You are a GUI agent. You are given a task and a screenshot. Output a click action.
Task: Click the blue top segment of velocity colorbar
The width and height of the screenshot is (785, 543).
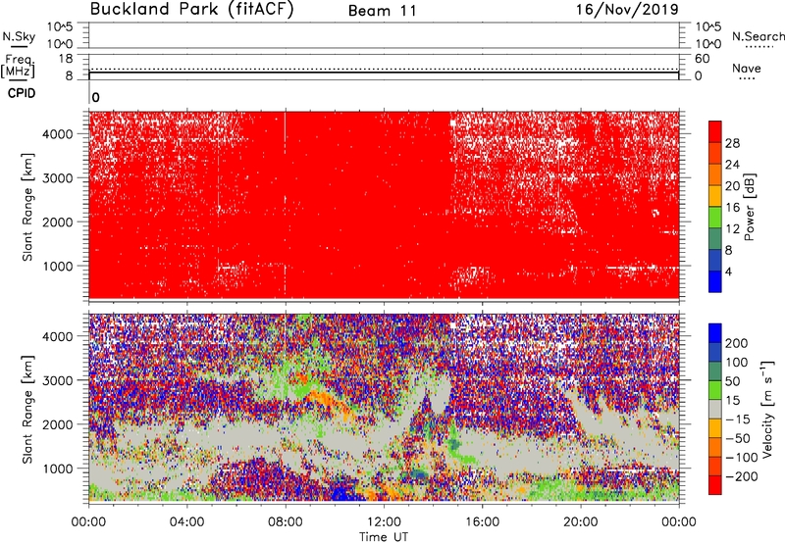715,333
